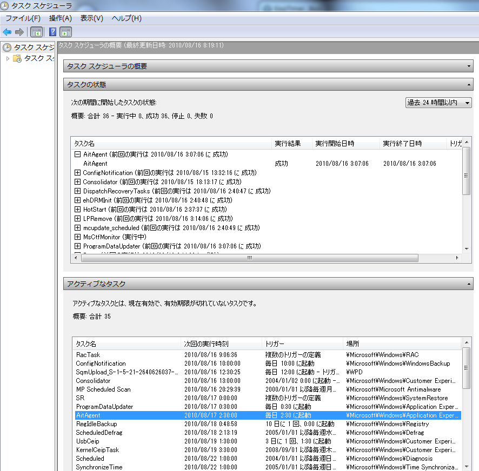Expand the タスク スケジューラの概要 section
Screen dimensions: 479x471
(x=469, y=66)
